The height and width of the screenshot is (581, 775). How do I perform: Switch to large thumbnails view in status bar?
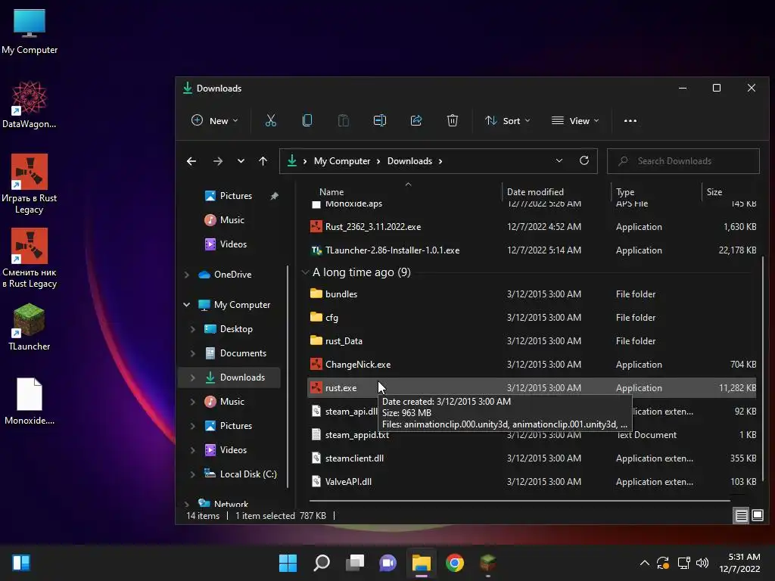(757, 516)
